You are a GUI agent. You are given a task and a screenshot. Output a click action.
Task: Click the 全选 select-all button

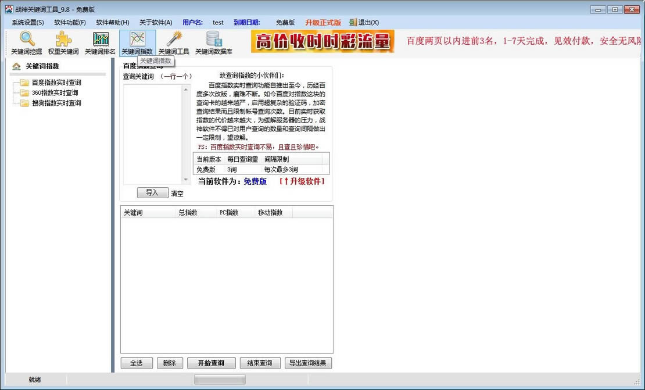[137, 363]
